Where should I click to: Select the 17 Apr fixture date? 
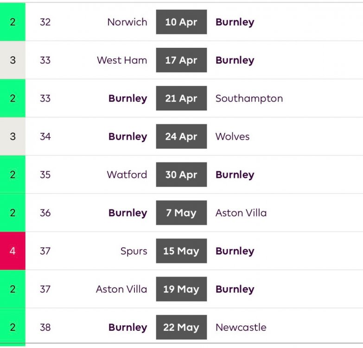(x=181, y=60)
